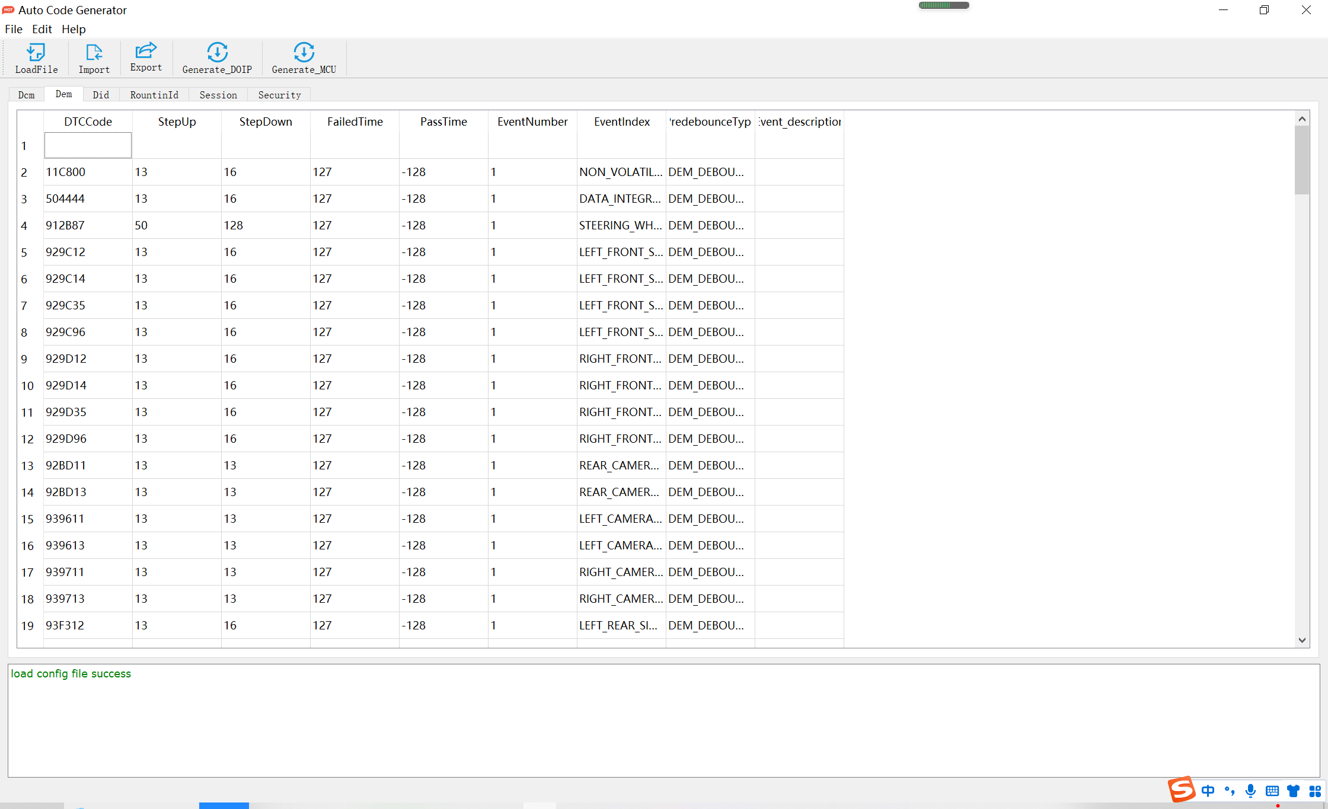Select DTC code cell 929C35

[x=88, y=305]
